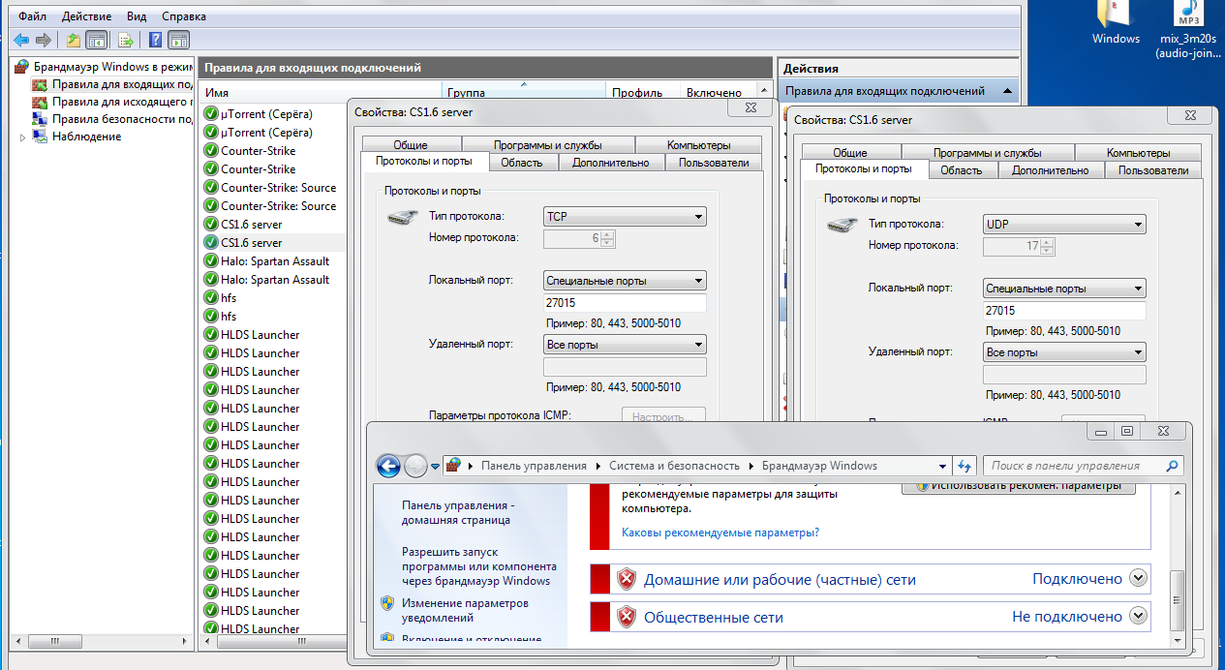Viewport: 1225px width, 670px height.
Task: Open Изменение параметров уведомлений link
Action: [466, 610]
